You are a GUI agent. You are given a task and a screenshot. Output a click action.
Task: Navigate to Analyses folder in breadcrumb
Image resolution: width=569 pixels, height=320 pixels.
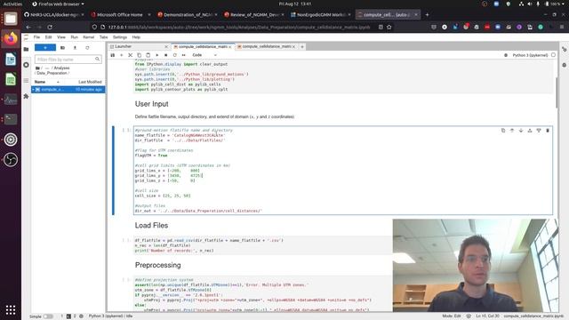[61, 68]
